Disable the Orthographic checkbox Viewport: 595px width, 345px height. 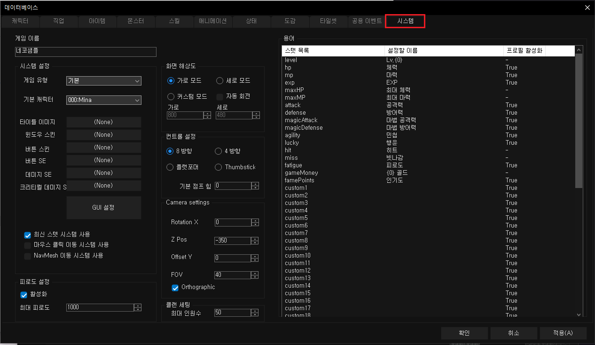pos(175,287)
